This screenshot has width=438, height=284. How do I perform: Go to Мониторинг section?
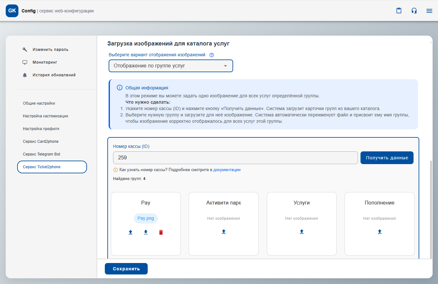(x=45, y=62)
